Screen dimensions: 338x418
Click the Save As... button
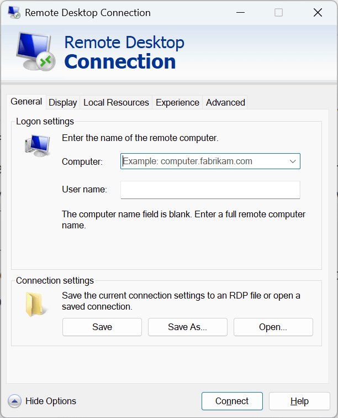click(x=187, y=327)
